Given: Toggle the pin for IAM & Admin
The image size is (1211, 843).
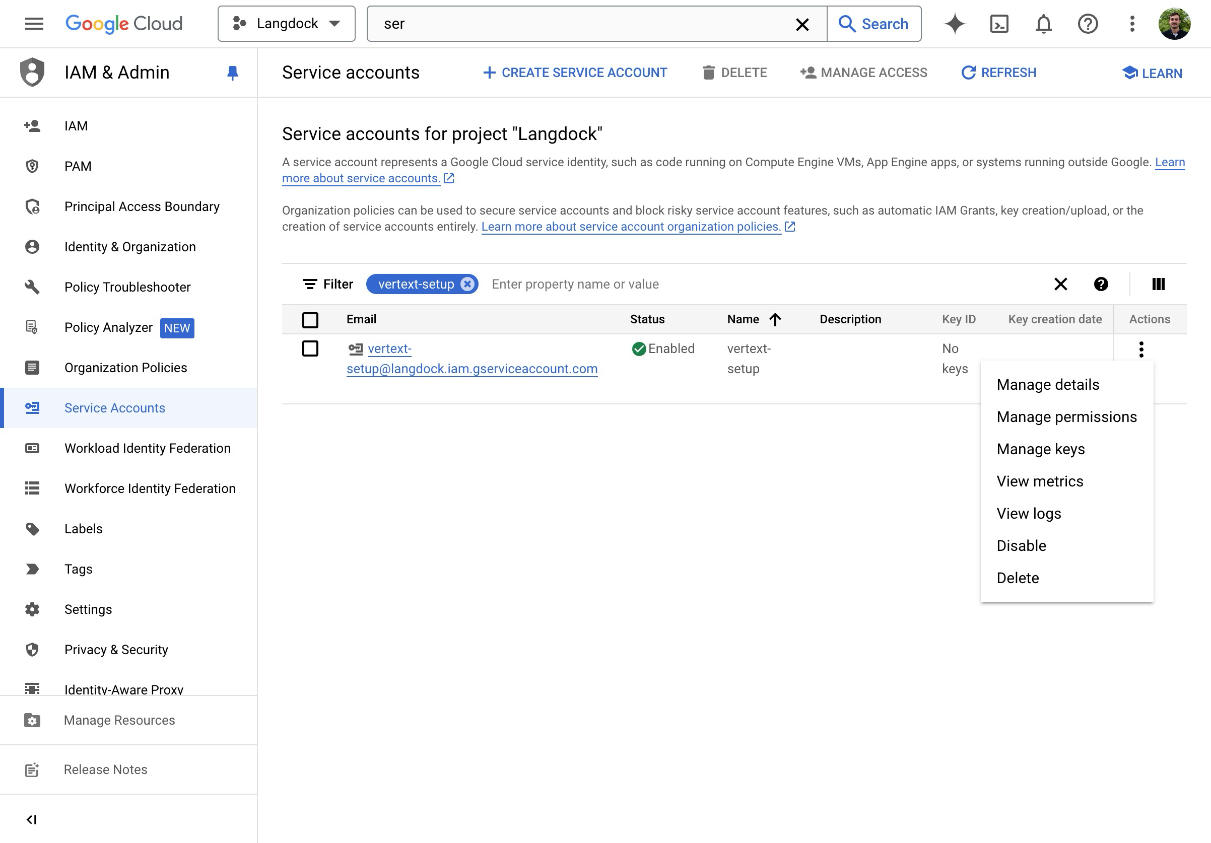Looking at the screenshot, I should coord(233,73).
